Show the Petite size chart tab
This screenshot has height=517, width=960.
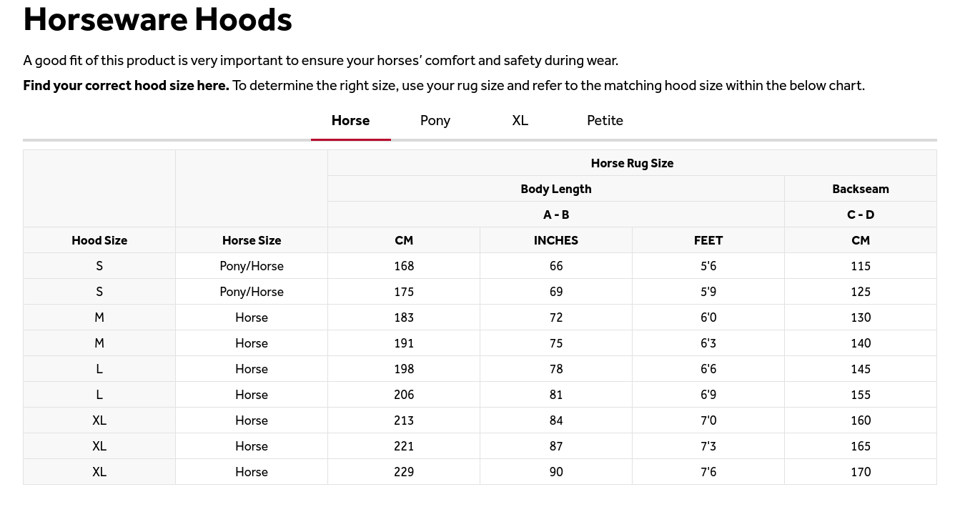pyautogui.click(x=605, y=121)
